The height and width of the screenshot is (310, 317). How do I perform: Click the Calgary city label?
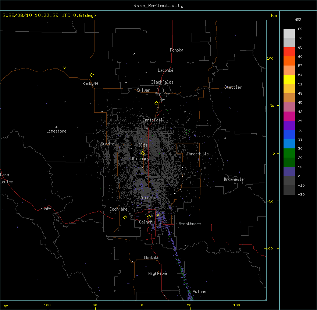(147, 222)
